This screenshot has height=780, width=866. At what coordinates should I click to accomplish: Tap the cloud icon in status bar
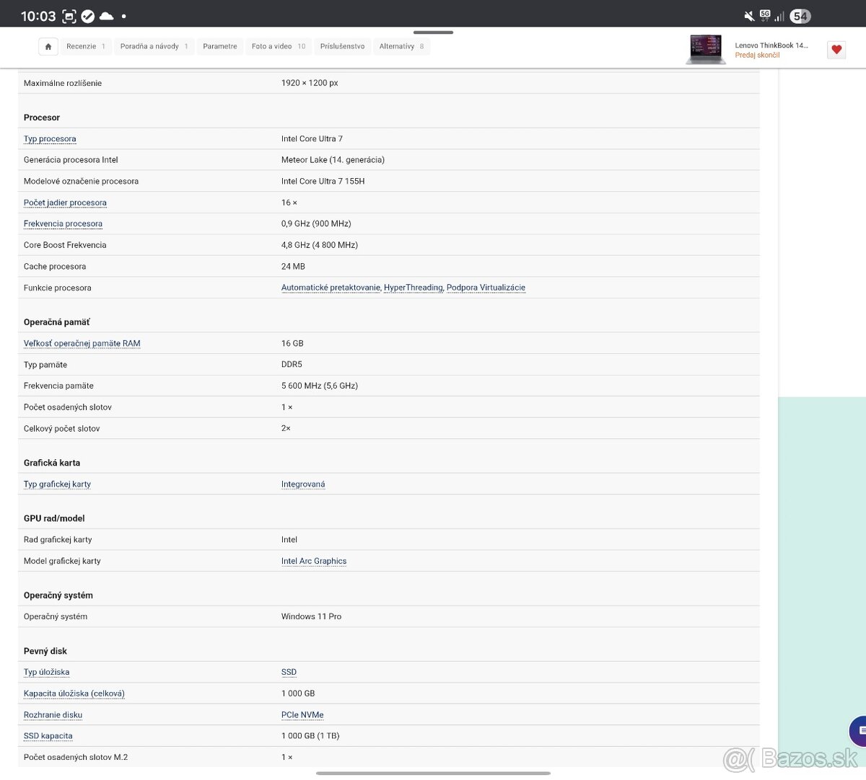(106, 16)
